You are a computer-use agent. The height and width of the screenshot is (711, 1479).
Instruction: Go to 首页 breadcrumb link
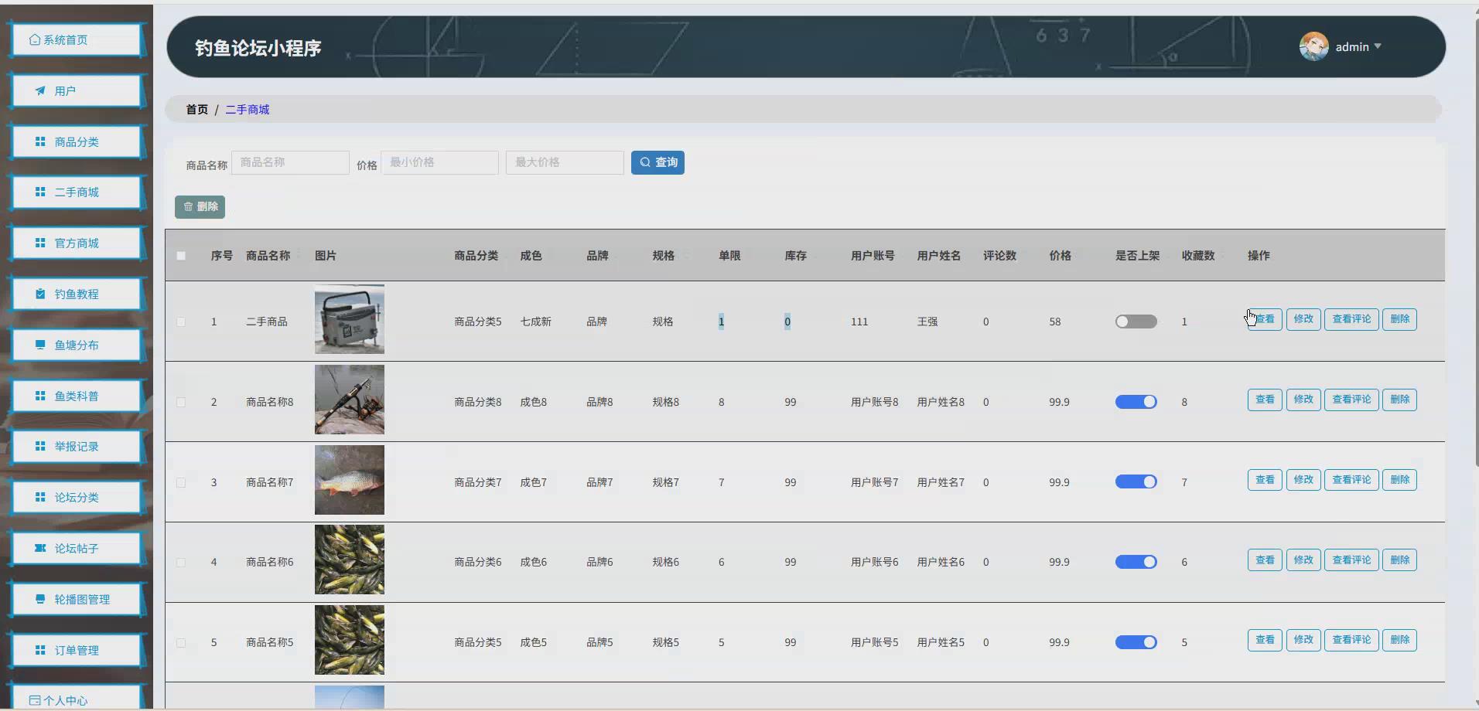click(196, 110)
